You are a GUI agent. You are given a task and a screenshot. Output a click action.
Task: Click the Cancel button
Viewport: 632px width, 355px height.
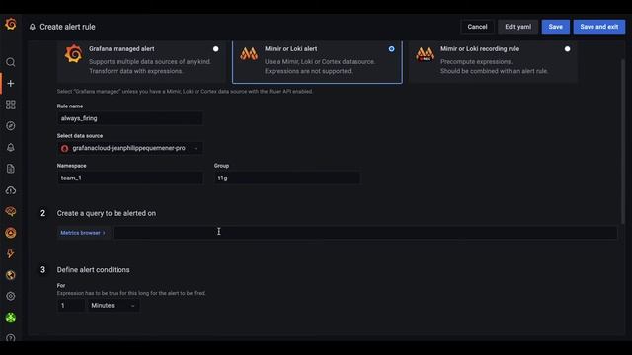coord(477,27)
